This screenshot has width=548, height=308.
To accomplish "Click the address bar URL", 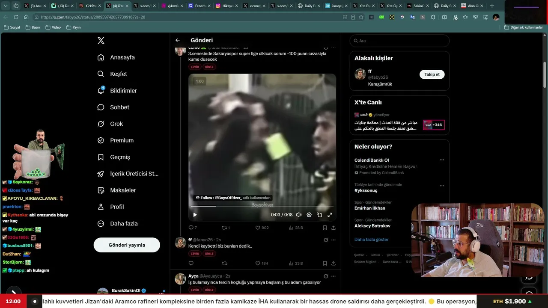I will (x=93, y=17).
